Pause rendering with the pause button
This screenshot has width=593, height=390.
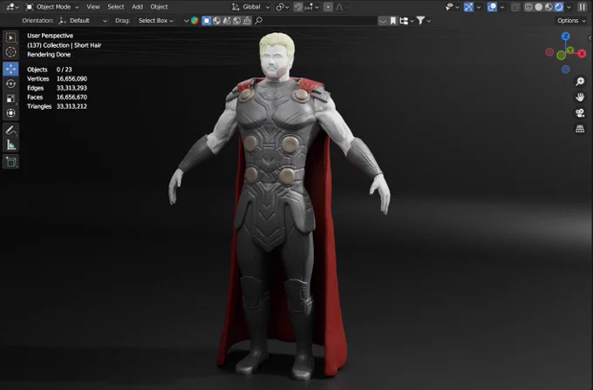coord(582,7)
